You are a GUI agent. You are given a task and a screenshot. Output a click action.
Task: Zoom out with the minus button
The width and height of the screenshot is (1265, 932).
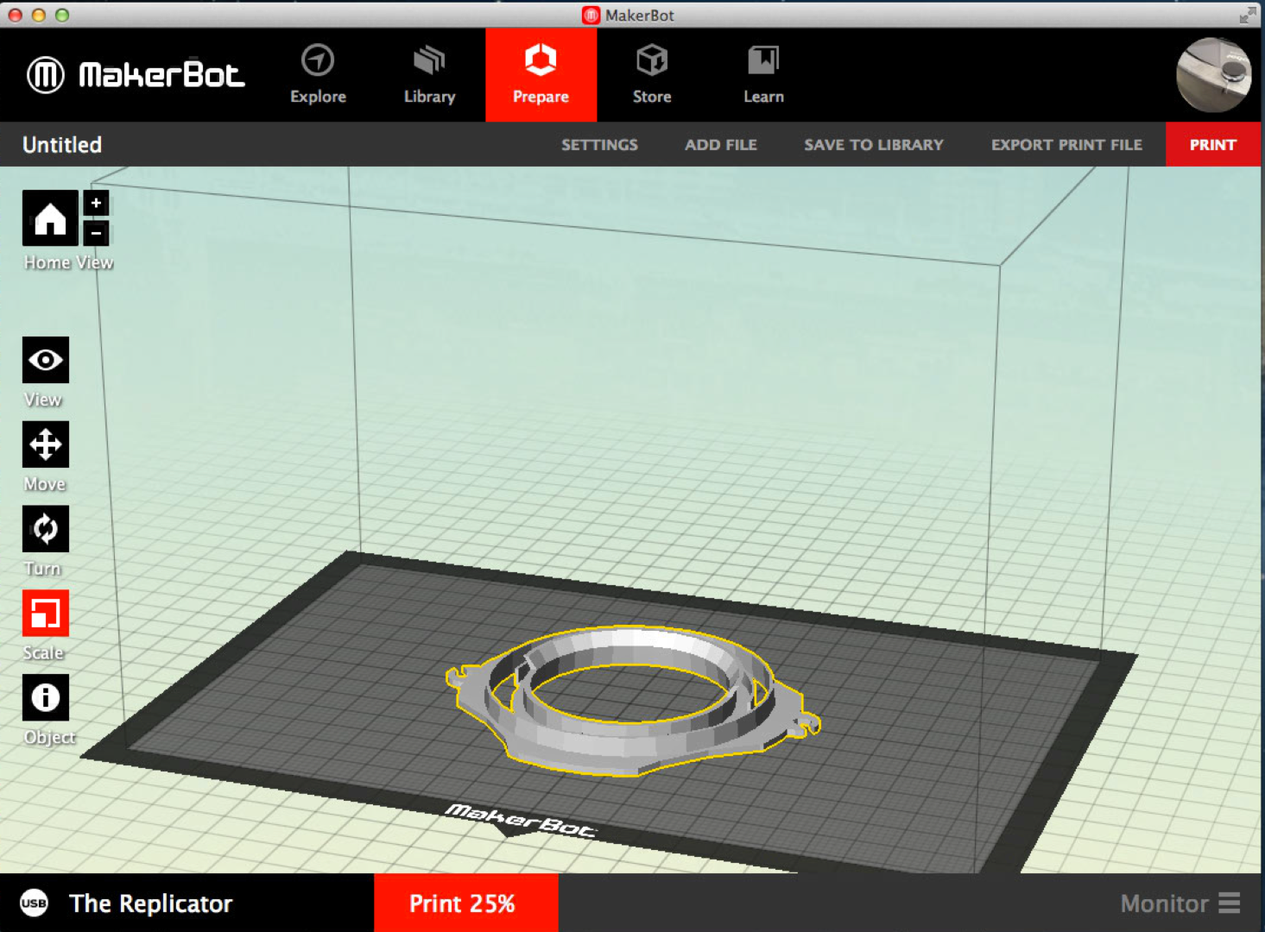[96, 233]
